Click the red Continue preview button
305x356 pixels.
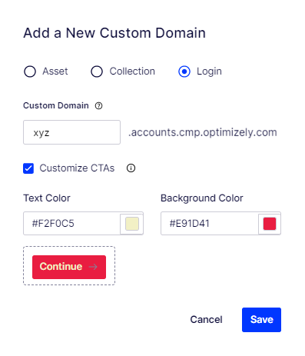pos(69,267)
